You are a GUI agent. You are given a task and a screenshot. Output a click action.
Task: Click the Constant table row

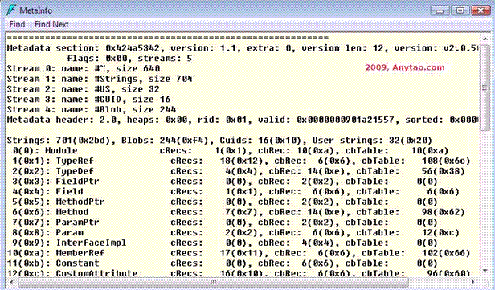click(223, 263)
